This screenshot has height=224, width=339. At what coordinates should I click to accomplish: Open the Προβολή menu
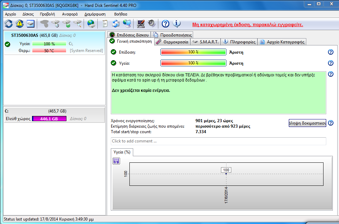coord(47,14)
